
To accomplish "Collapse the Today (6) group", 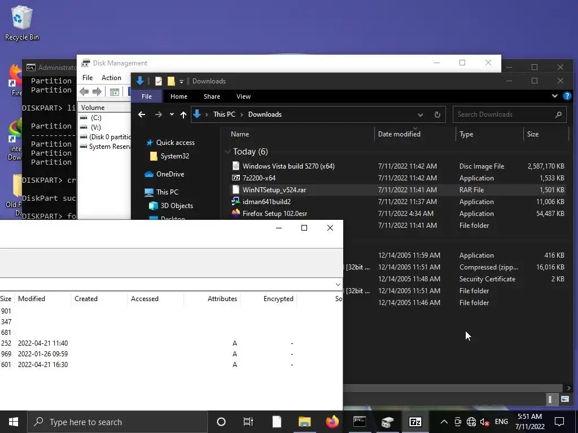I will pyautogui.click(x=228, y=152).
